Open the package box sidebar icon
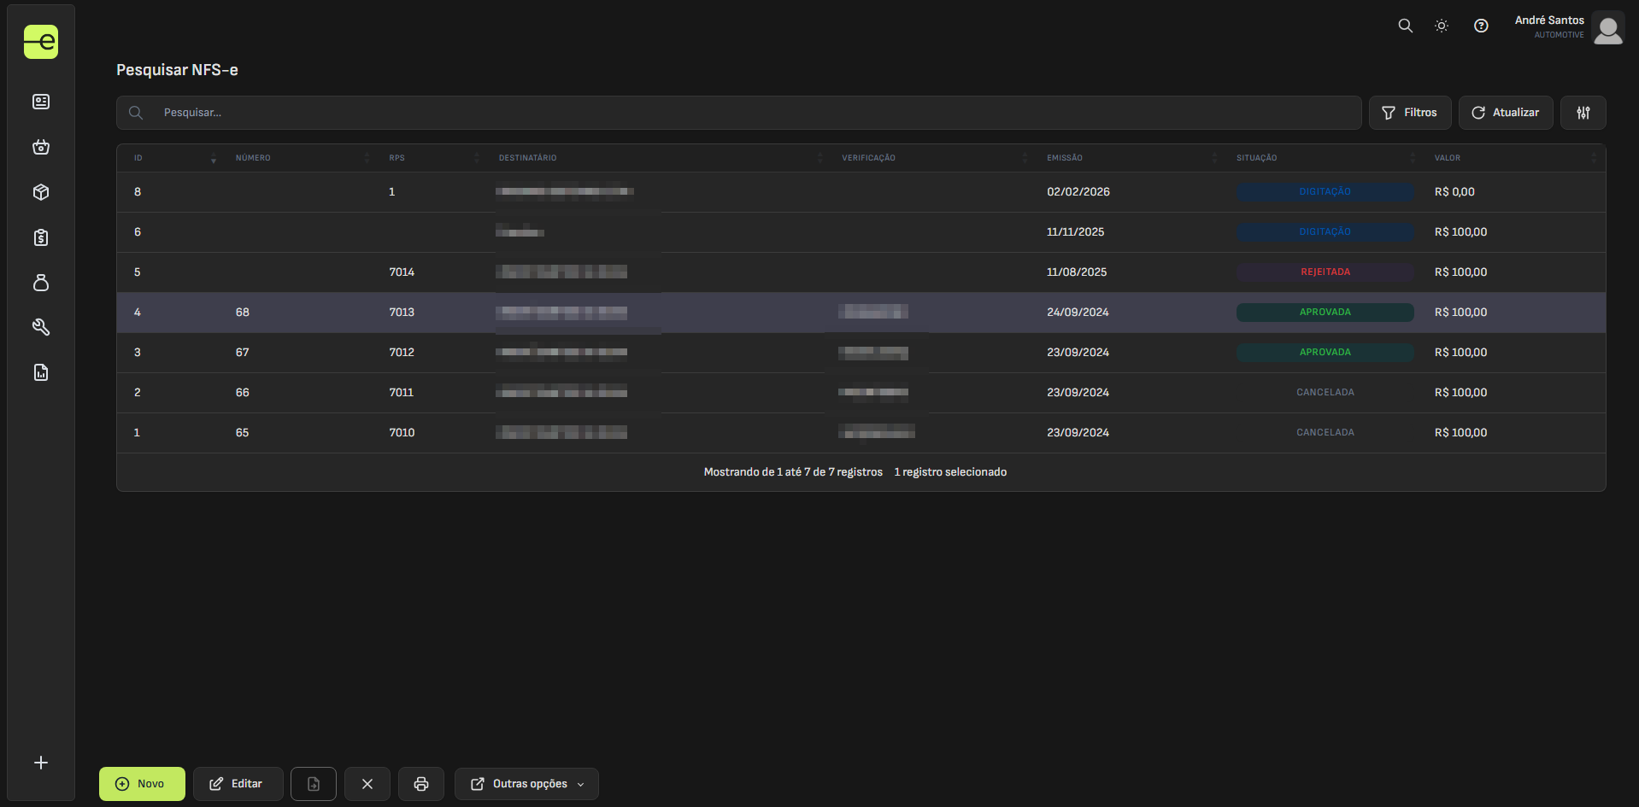Image resolution: width=1639 pixels, height=807 pixels. 41,192
